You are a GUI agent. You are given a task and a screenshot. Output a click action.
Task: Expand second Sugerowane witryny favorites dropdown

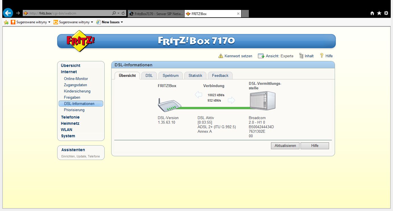tap(92, 22)
